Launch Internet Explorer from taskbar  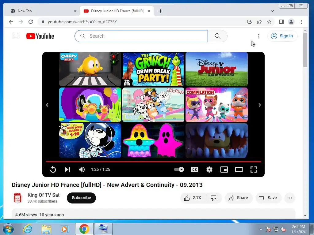pyautogui.click(x=27, y=229)
